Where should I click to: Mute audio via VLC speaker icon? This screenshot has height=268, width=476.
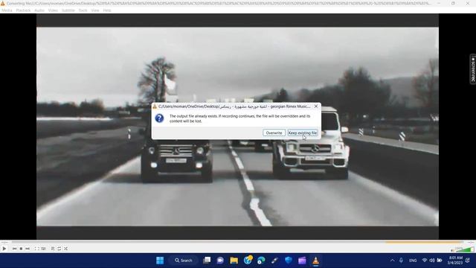[452, 250]
